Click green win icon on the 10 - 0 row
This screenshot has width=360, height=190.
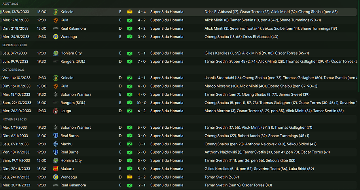pos(130,103)
